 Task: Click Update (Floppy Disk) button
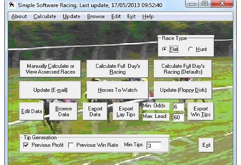click(x=183, y=90)
